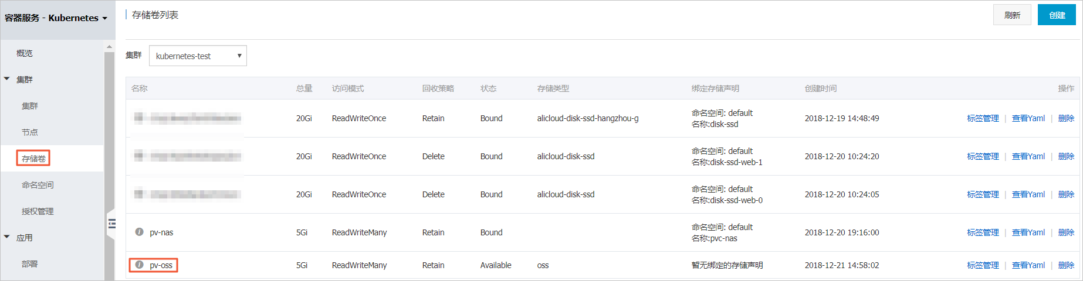Click 标签管理 for disk-ssd-web-1 row
The width and height of the screenshot is (1083, 281).
pos(983,156)
